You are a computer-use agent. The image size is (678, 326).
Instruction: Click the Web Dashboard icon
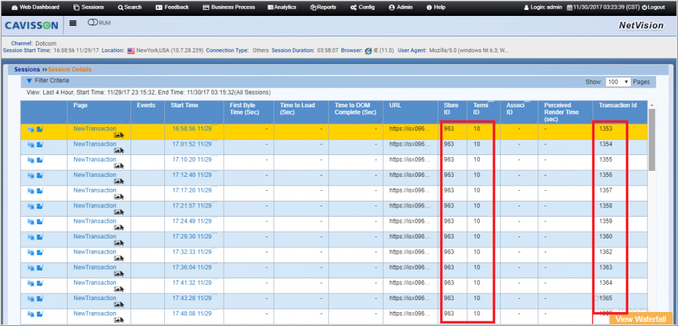tap(15, 7)
